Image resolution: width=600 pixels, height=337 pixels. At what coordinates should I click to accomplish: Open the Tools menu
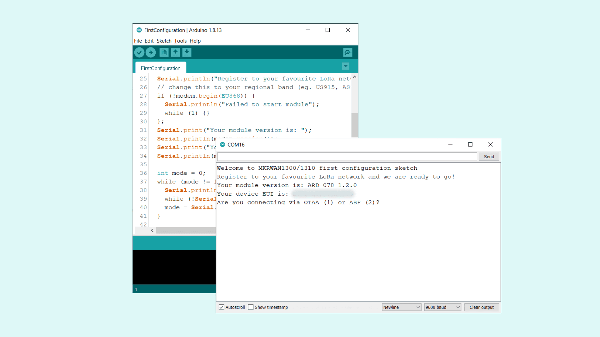(180, 41)
